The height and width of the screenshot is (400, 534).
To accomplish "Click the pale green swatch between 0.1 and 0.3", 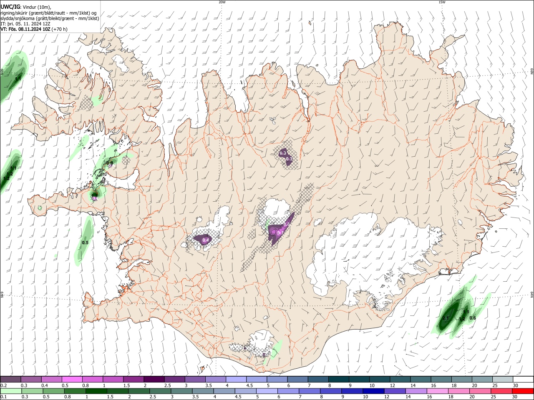I will click(10, 391).
